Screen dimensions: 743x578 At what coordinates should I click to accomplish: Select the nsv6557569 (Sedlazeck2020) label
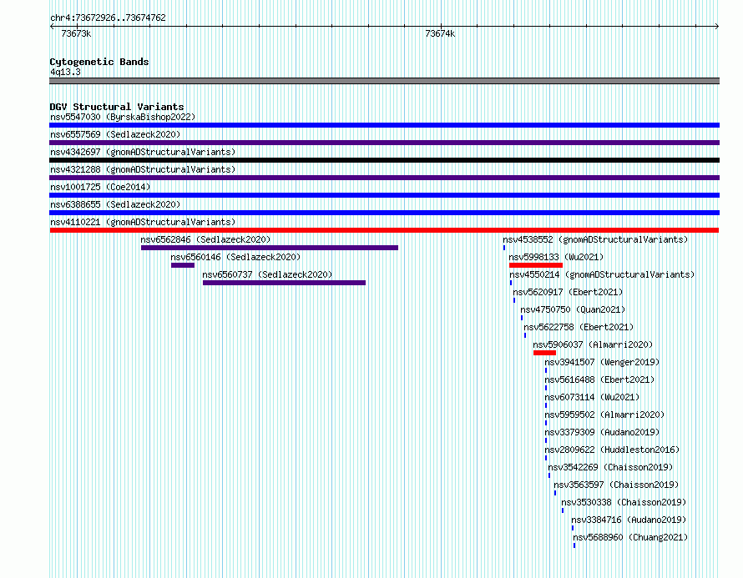[x=115, y=134]
